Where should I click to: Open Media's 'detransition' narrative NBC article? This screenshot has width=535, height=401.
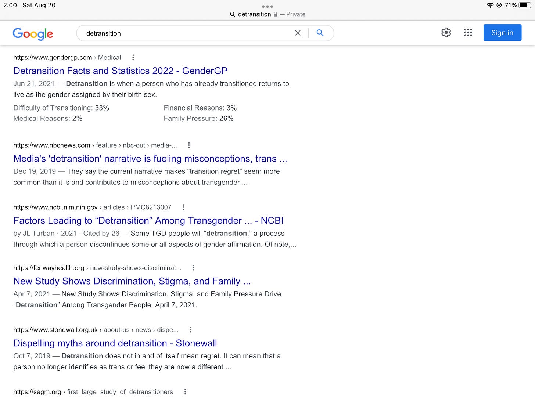pyautogui.click(x=150, y=158)
